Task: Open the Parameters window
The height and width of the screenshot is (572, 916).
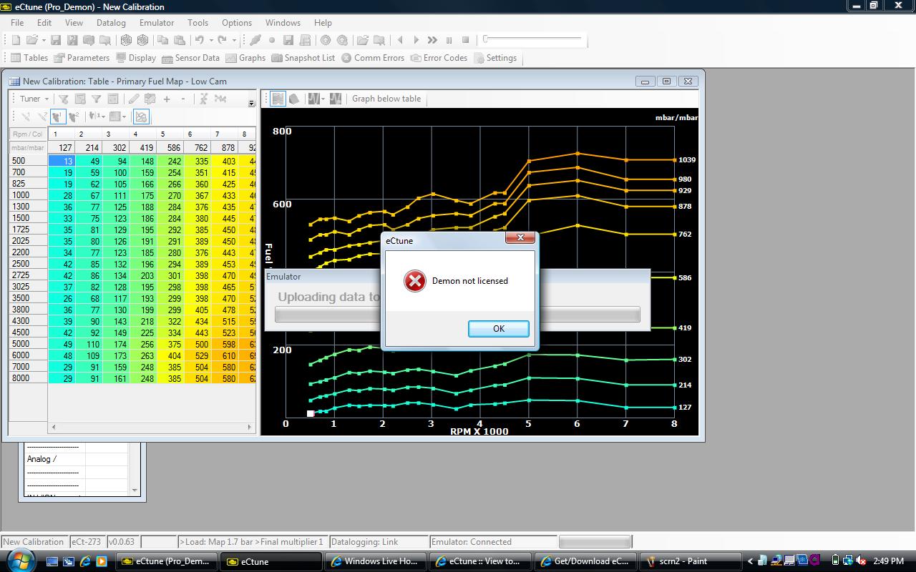Action: (81, 58)
